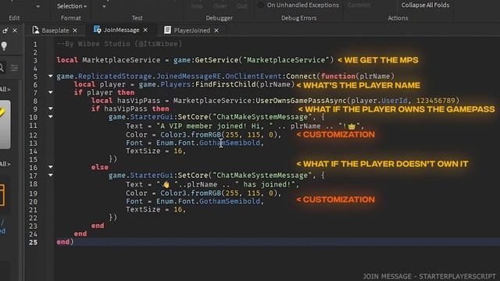Viewport: 500px width, 281px height.
Task: Click the filter settings icon in left panel
Action: (14, 68)
